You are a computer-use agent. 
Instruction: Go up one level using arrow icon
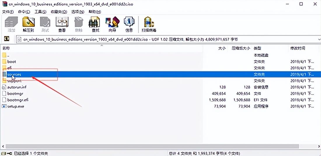click(7, 38)
